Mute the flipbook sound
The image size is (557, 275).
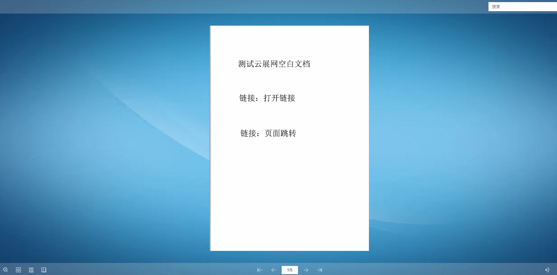coord(547,270)
